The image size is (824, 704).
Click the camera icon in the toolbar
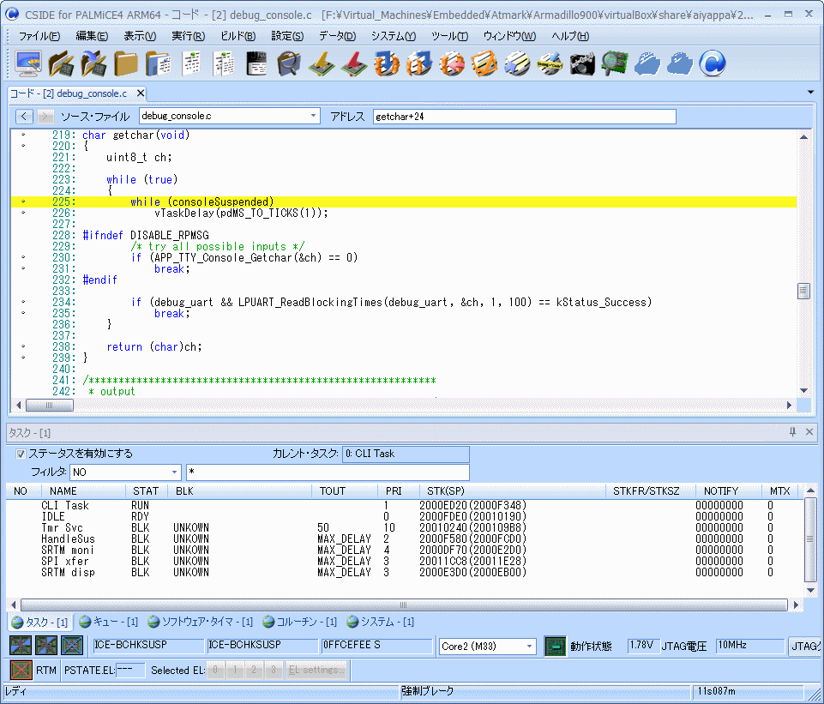[583, 63]
